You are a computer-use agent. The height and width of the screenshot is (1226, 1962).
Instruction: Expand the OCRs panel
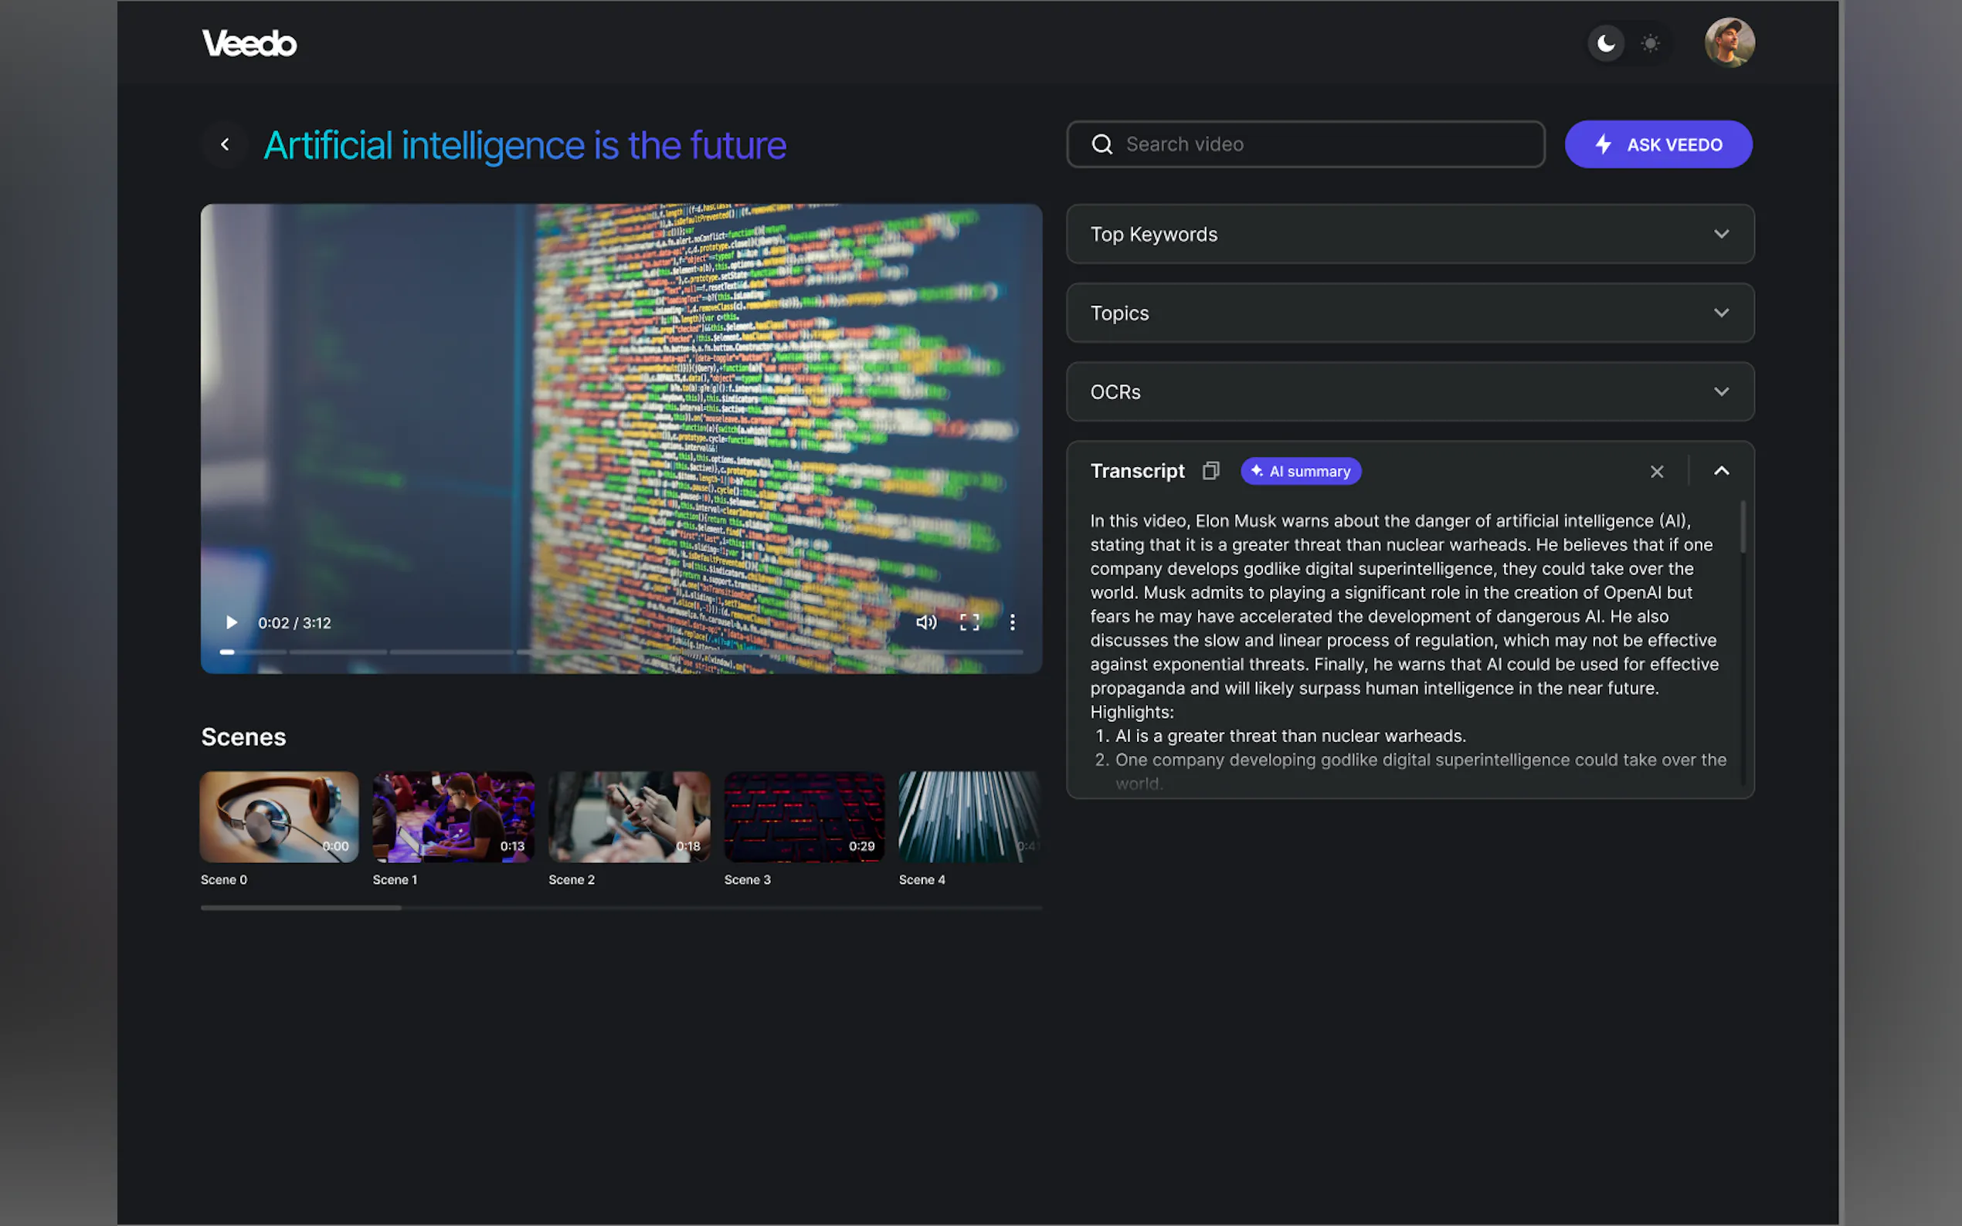click(x=1410, y=391)
